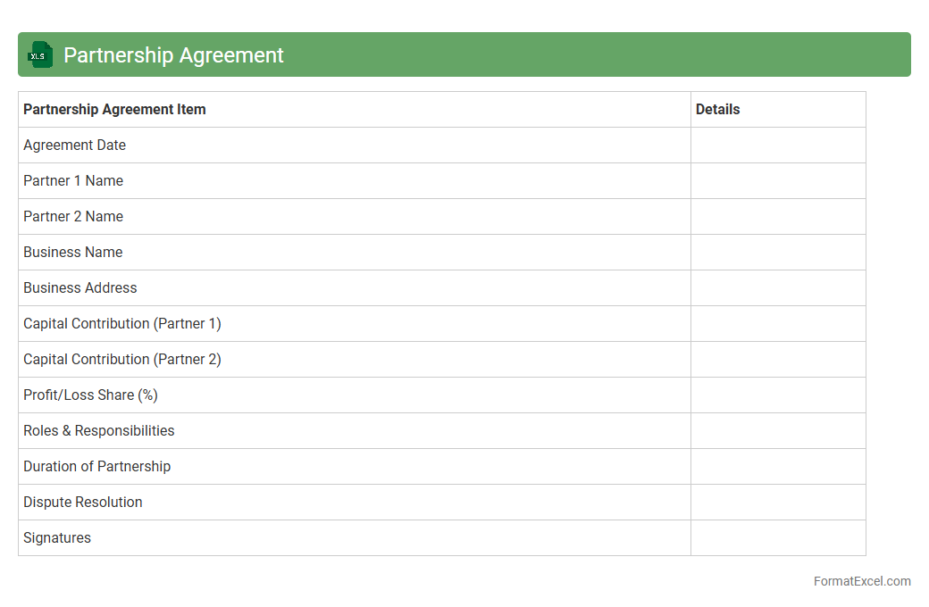Click the Details cell for Agreement Date
This screenshot has width=929, height=607.
point(778,146)
